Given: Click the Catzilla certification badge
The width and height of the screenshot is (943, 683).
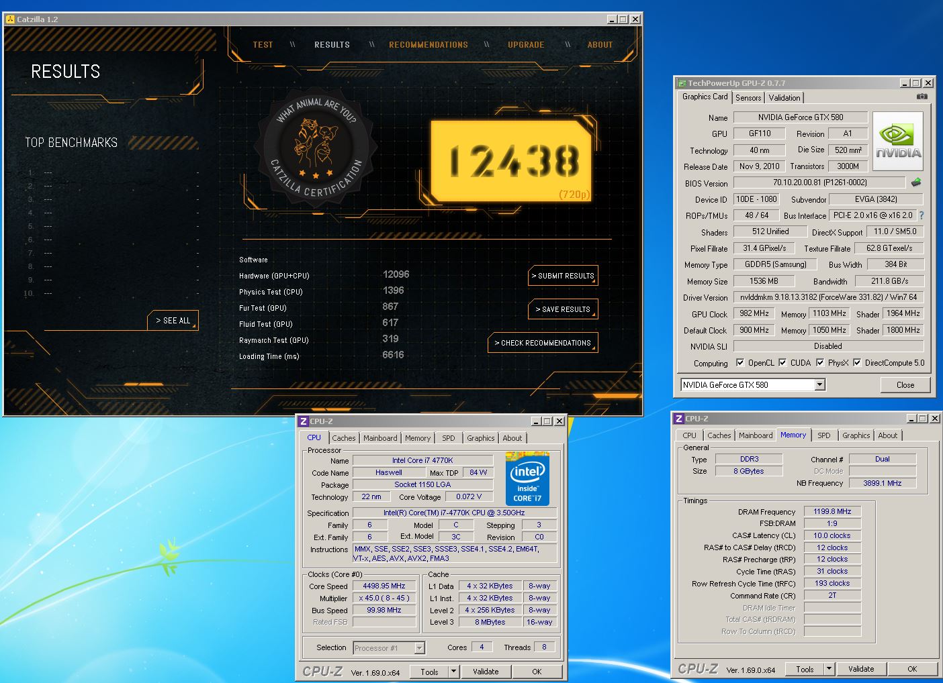Looking at the screenshot, I should click(316, 148).
